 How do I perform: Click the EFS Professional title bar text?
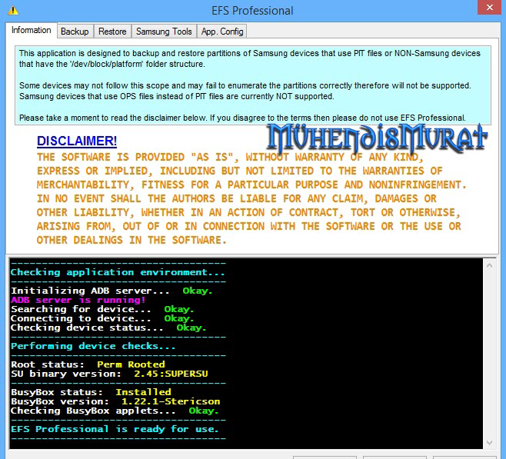click(x=252, y=11)
